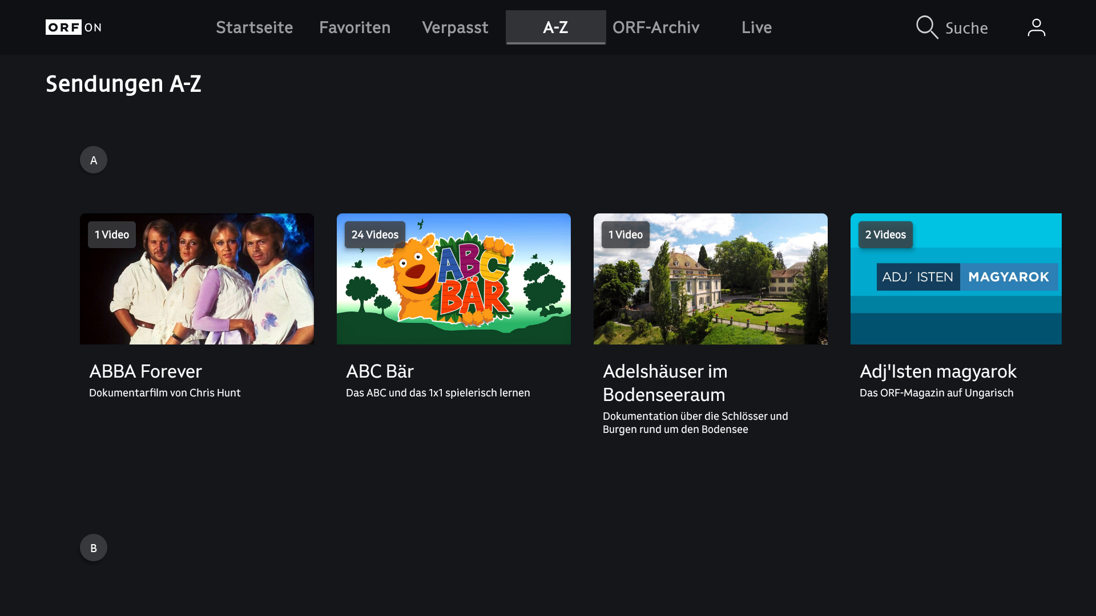
Task: Open the ORF-Archiv tab
Action: pyautogui.click(x=656, y=27)
